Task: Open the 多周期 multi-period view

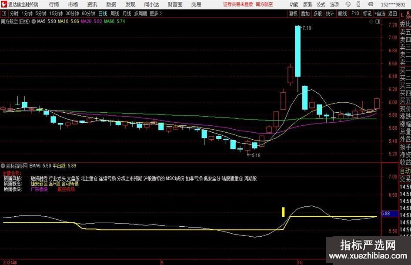Action: coord(140,13)
